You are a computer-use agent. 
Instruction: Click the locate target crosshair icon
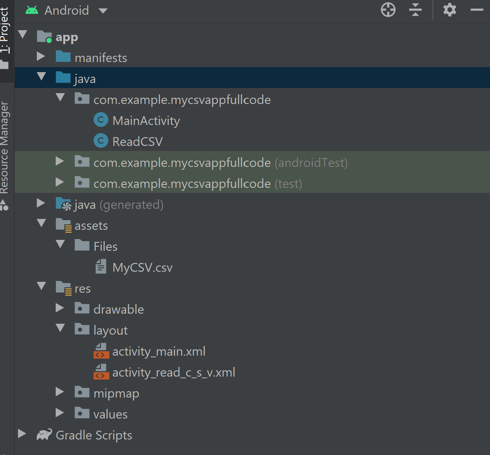point(388,10)
